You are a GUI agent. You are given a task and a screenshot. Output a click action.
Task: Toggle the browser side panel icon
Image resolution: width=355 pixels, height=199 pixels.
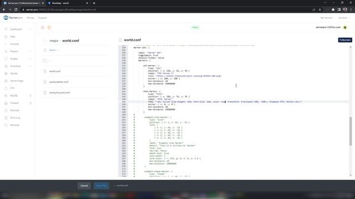339,10
